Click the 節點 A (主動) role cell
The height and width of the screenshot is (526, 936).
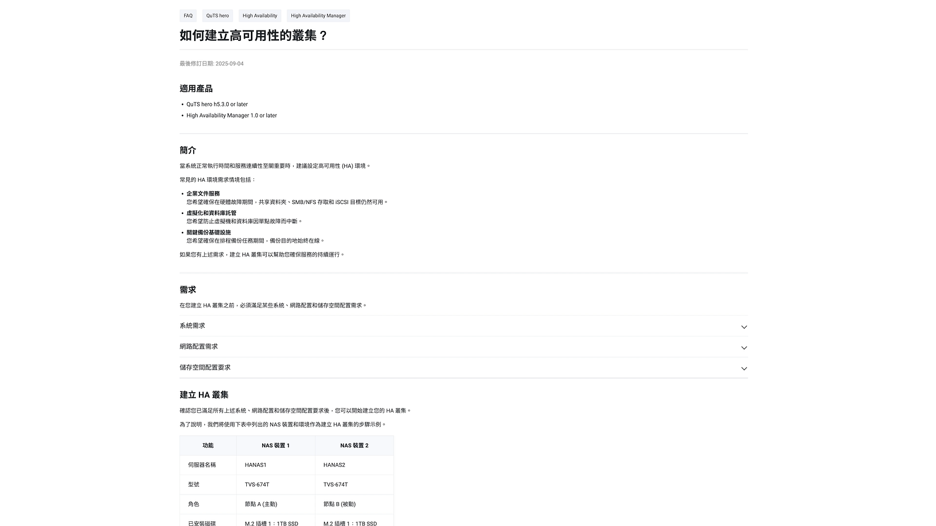coord(261,504)
